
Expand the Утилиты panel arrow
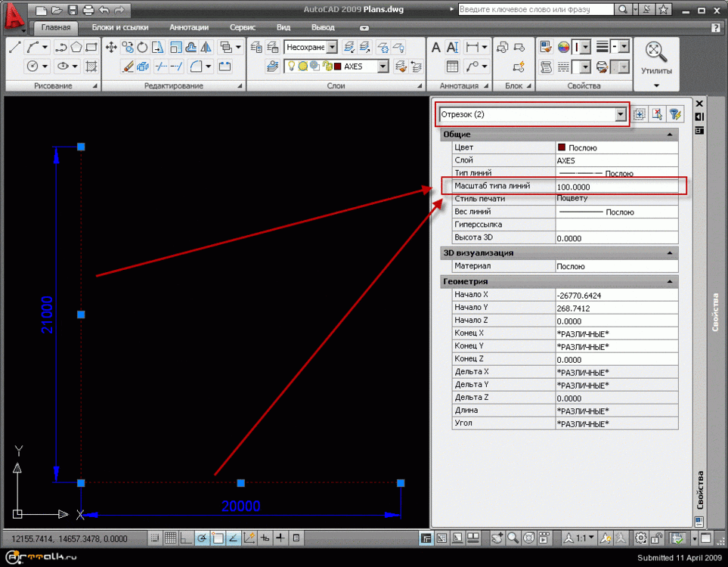click(656, 85)
